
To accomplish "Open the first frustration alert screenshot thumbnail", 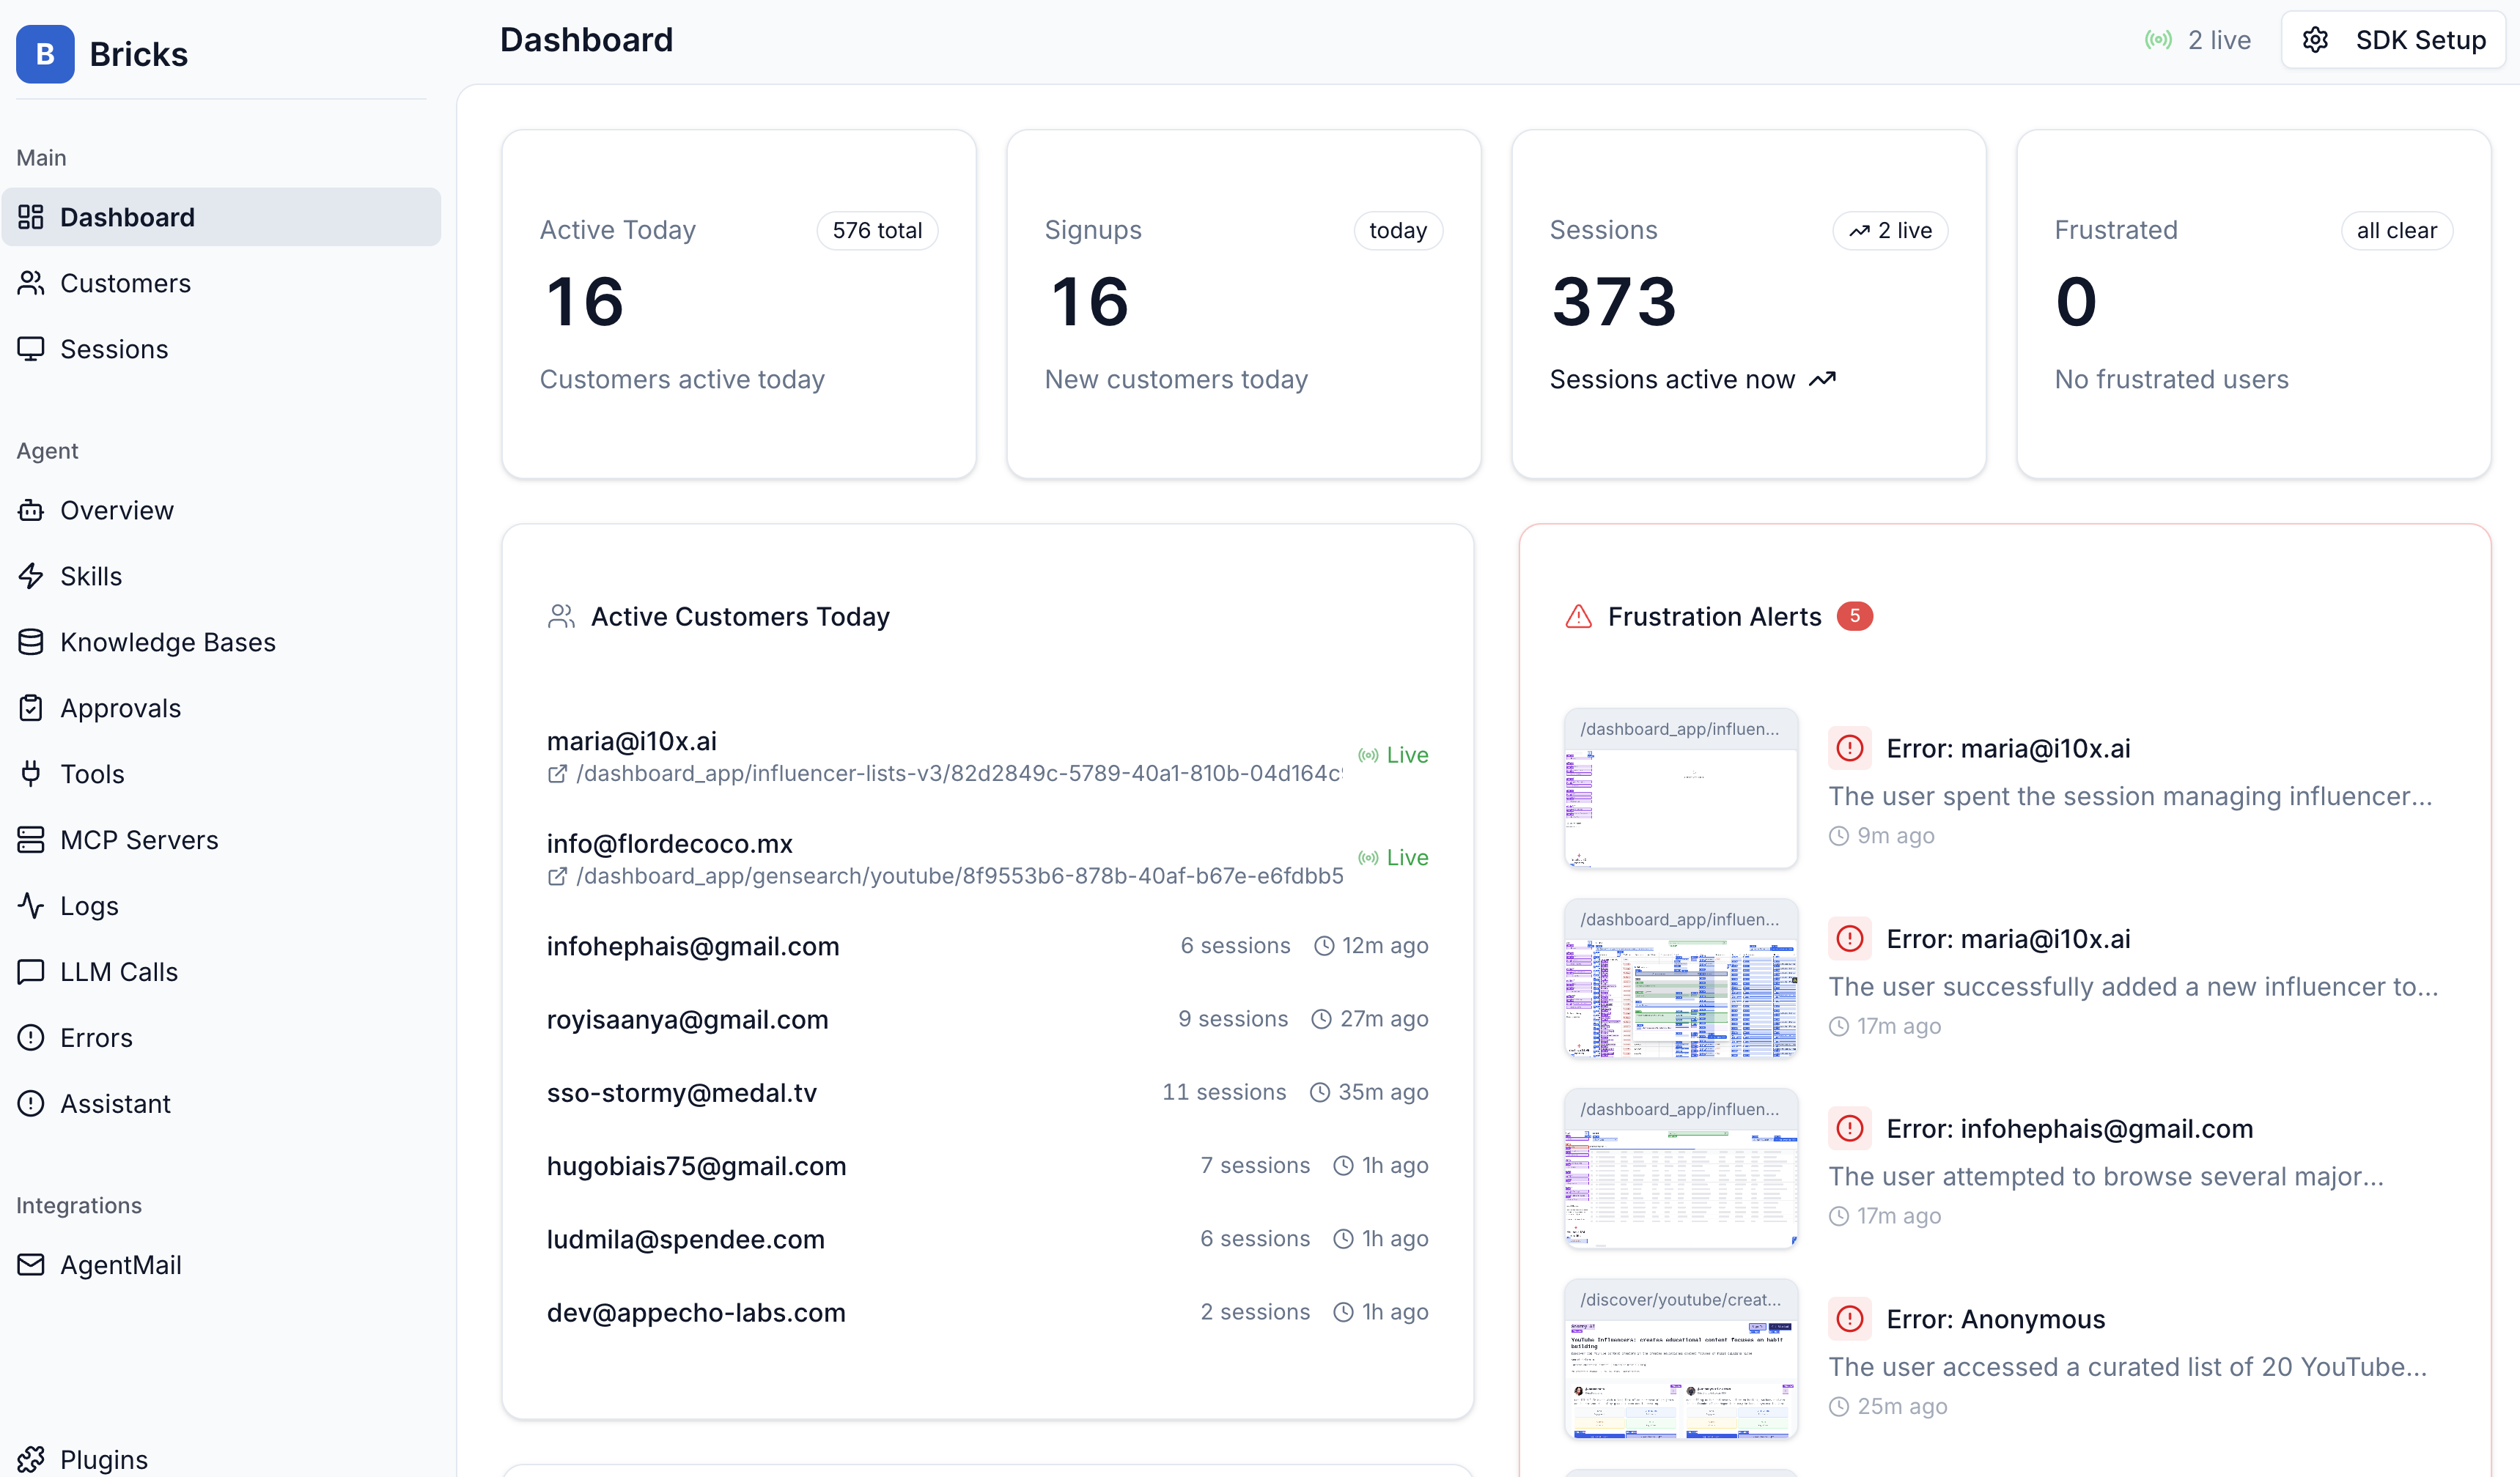I will click(x=1680, y=788).
